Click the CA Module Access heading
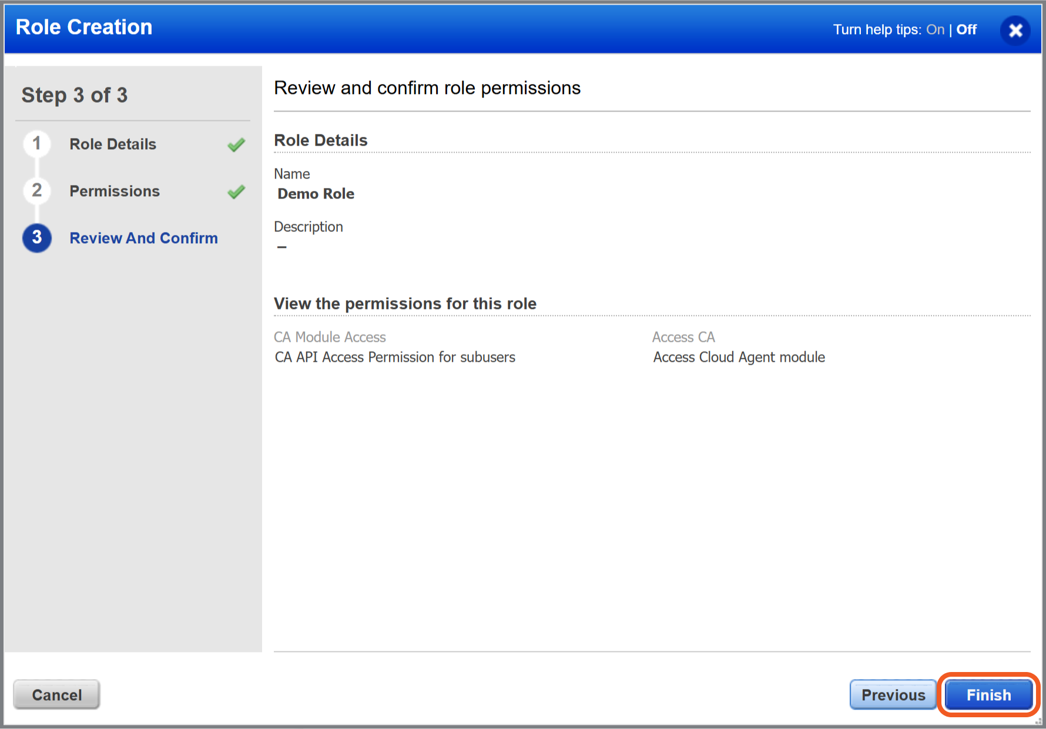The height and width of the screenshot is (729, 1046). coord(330,337)
